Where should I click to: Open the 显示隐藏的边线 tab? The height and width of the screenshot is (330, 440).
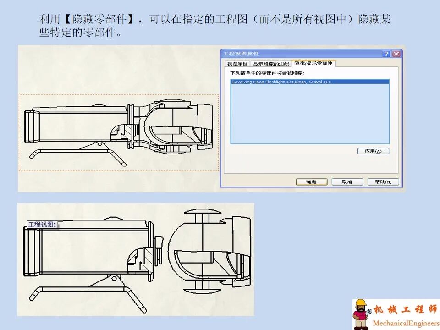click(x=270, y=64)
